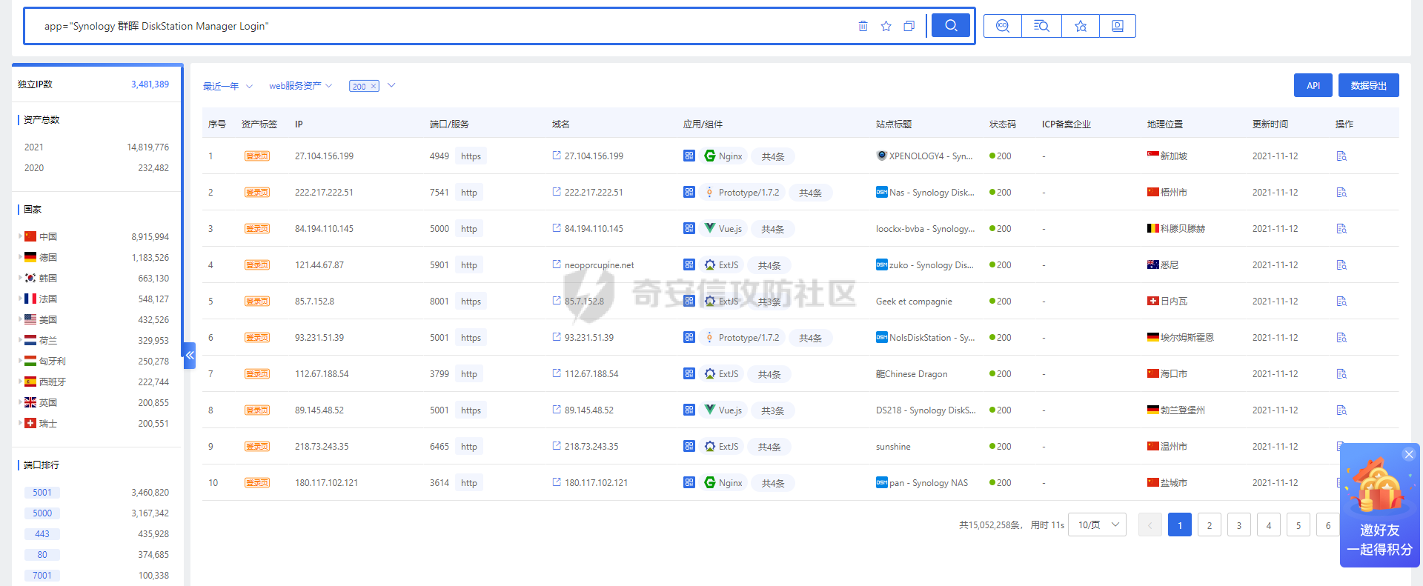Click the API button
The image size is (1423, 586).
pos(1313,85)
